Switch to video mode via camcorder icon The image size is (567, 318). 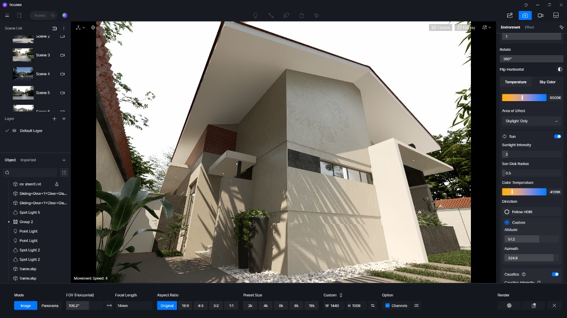[540, 15]
